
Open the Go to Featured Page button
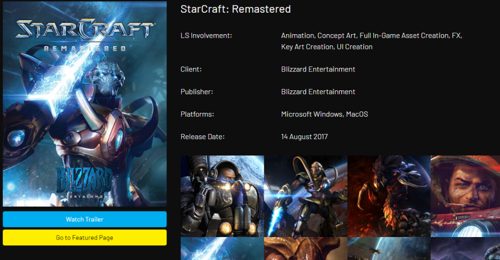click(x=84, y=238)
